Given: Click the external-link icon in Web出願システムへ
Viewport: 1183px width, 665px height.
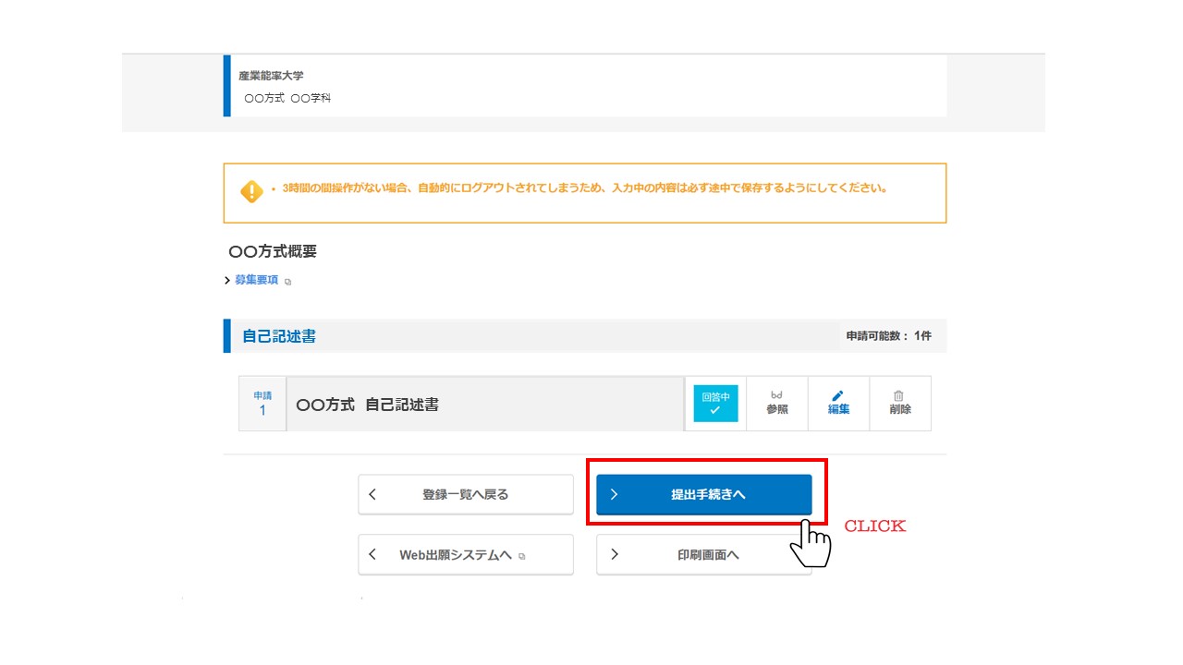Looking at the screenshot, I should pyautogui.click(x=522, y=557).
